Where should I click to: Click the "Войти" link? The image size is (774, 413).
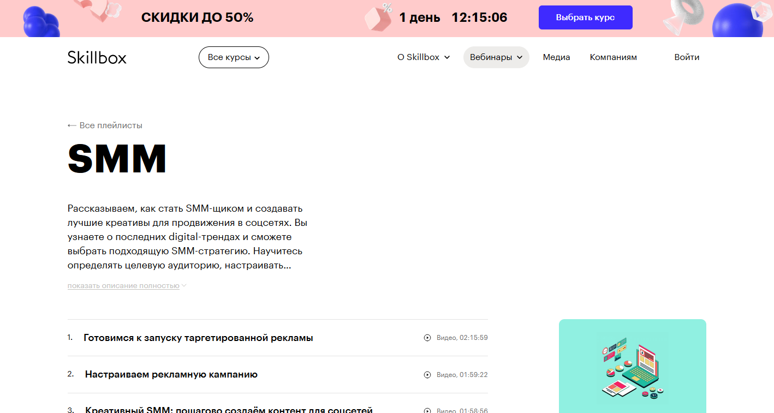coord(687,57)
